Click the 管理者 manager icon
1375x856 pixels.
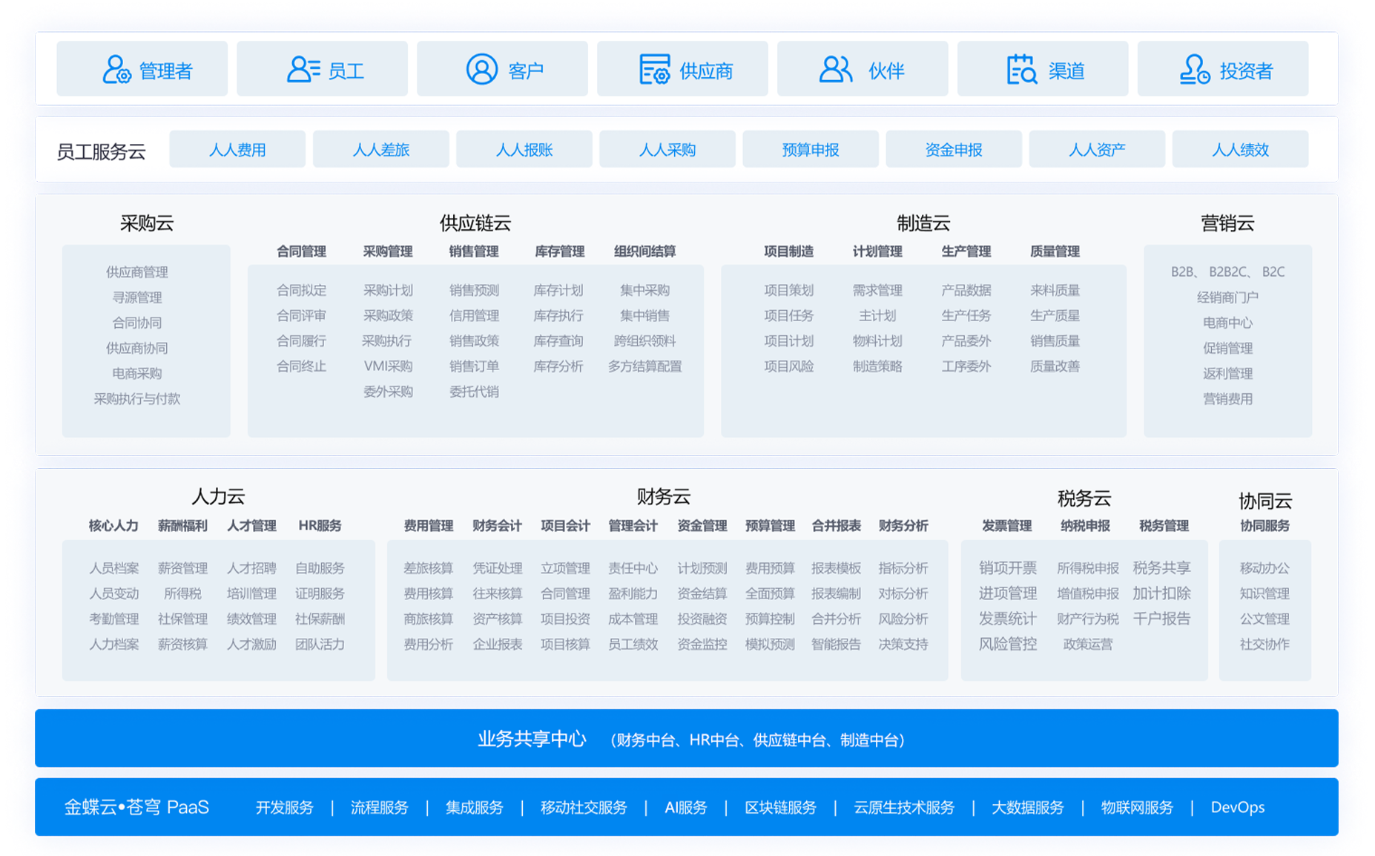click(x=116, y=70)
